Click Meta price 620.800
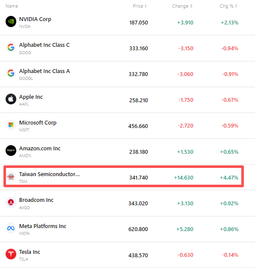Viewport: 255px width, 268px height. [138, 229]
